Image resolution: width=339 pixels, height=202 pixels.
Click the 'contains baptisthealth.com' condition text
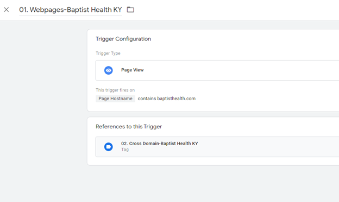166,99
